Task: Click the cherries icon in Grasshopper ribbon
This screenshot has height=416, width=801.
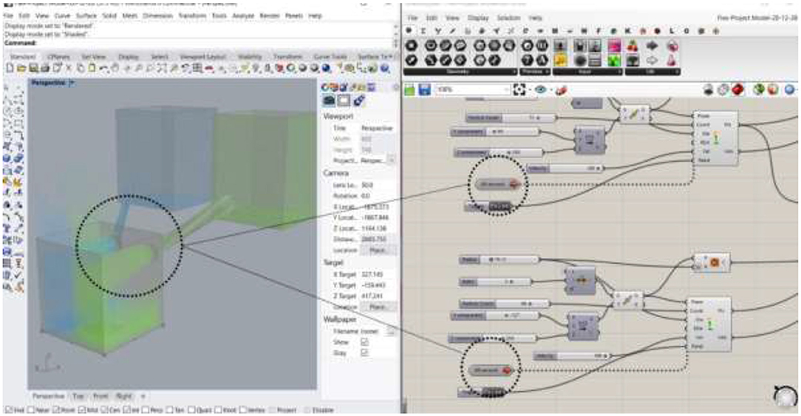Action: [x=633, y=46]
